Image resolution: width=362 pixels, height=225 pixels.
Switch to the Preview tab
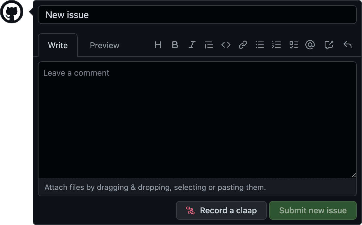tap(105, 45)
